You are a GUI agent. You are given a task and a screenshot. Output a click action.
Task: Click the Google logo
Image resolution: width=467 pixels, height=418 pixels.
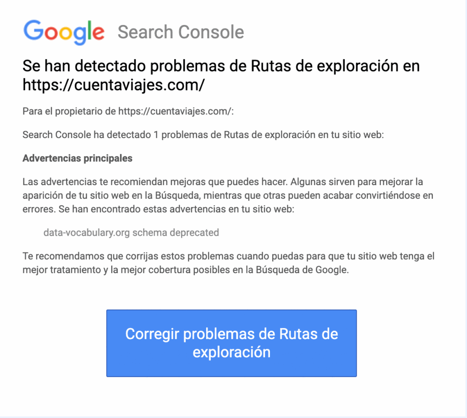tap(64, 32)
